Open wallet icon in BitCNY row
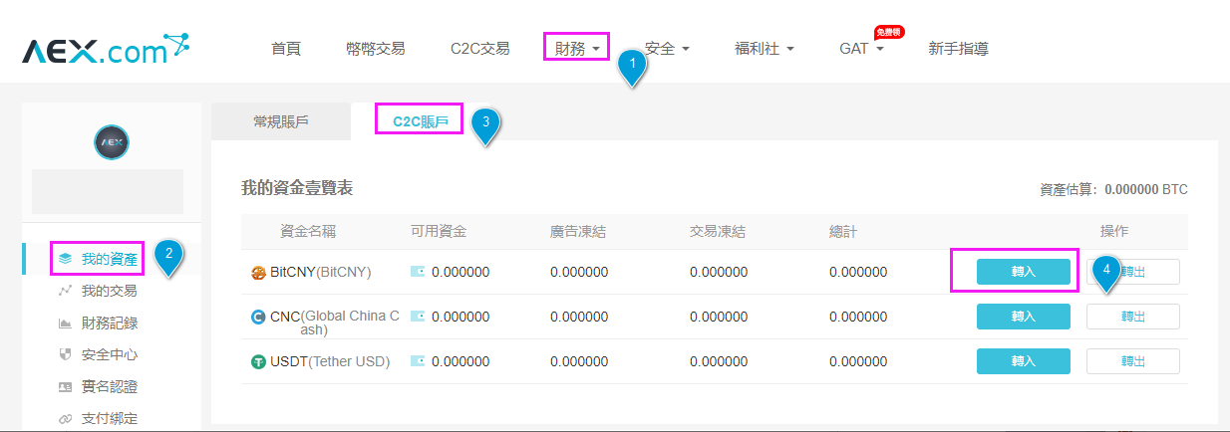The height and width of the screenshot is (432, 1230). pos(419,272)
